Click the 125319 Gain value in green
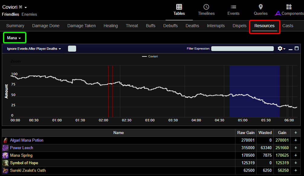304x176 pixels. (x=282, y=163)
